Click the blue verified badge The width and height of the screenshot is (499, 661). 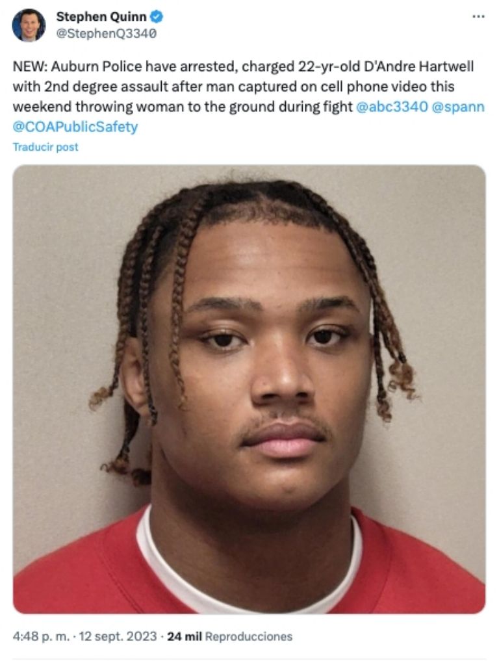[157, 17]
